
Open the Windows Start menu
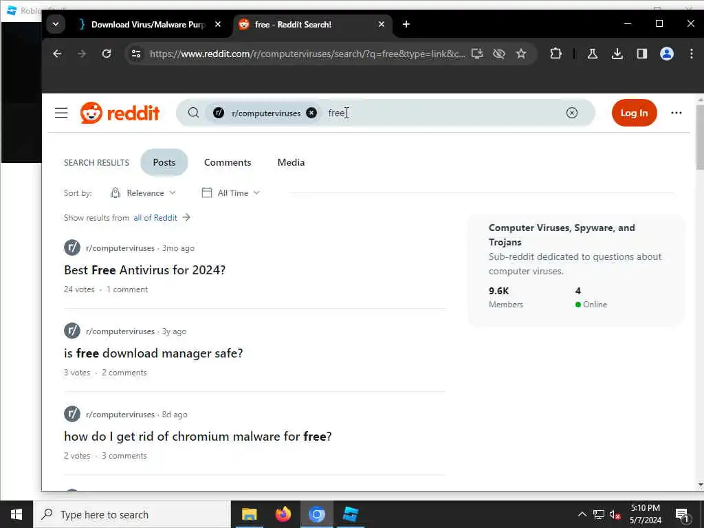16,514
